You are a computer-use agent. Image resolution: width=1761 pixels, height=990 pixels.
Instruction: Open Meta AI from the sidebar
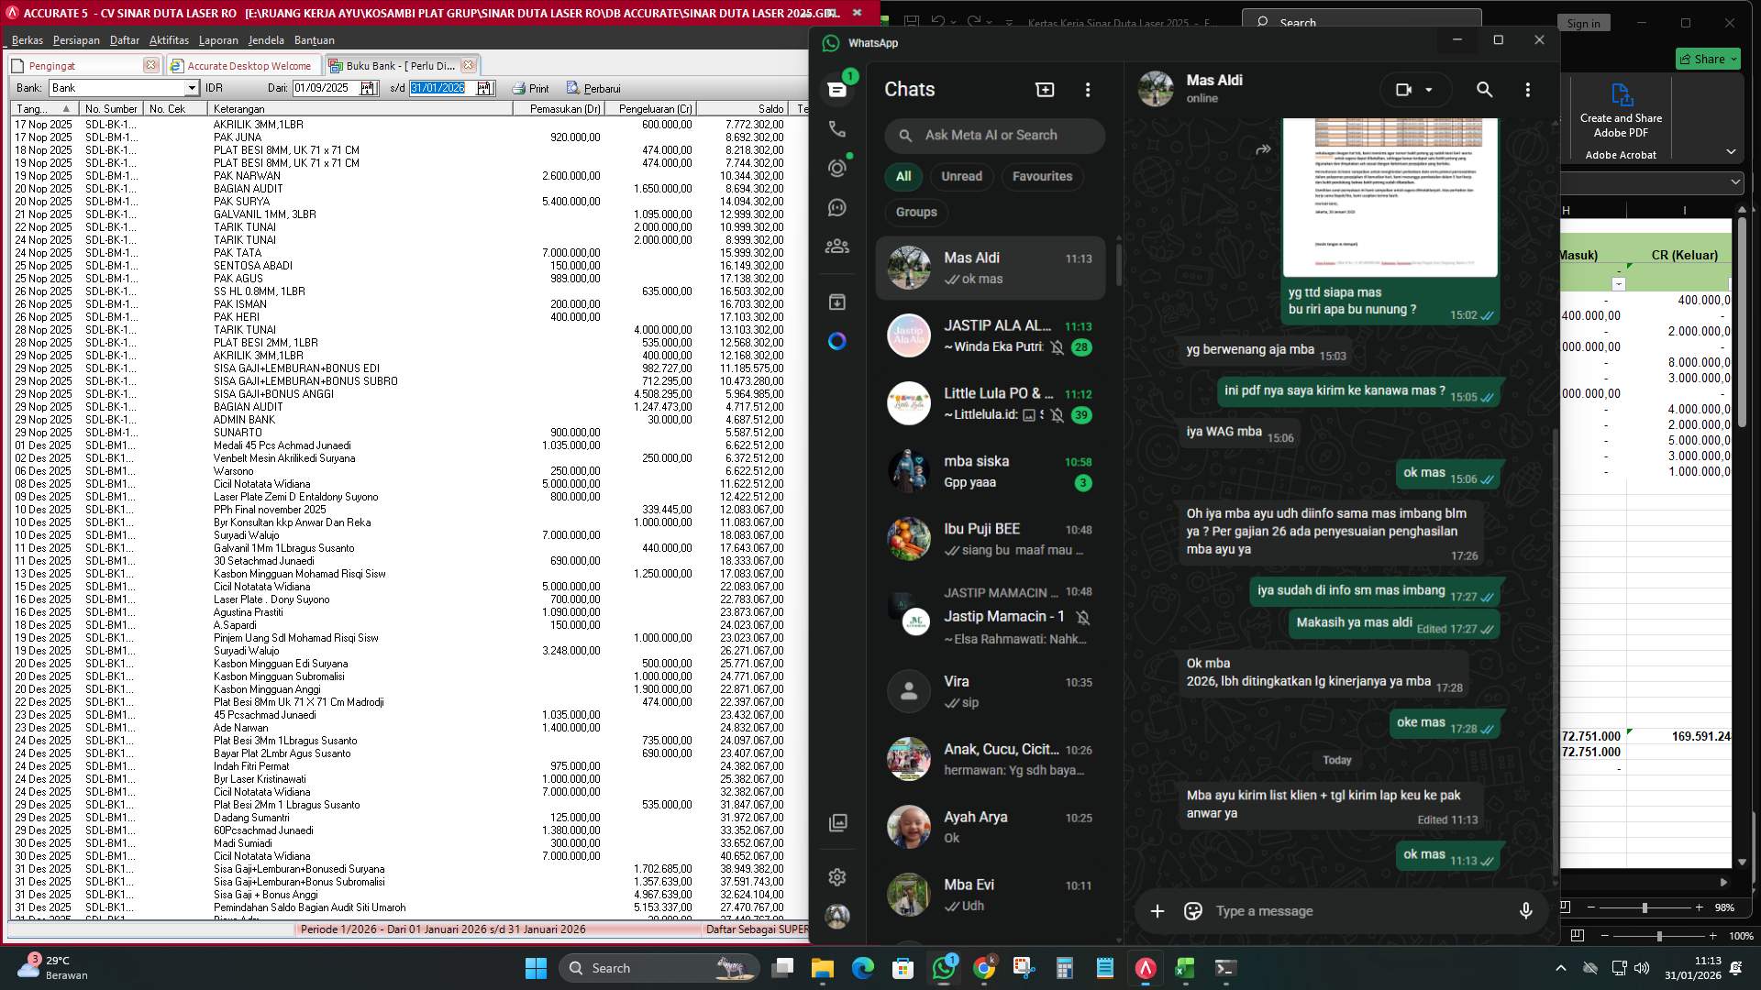click(836, 341)
